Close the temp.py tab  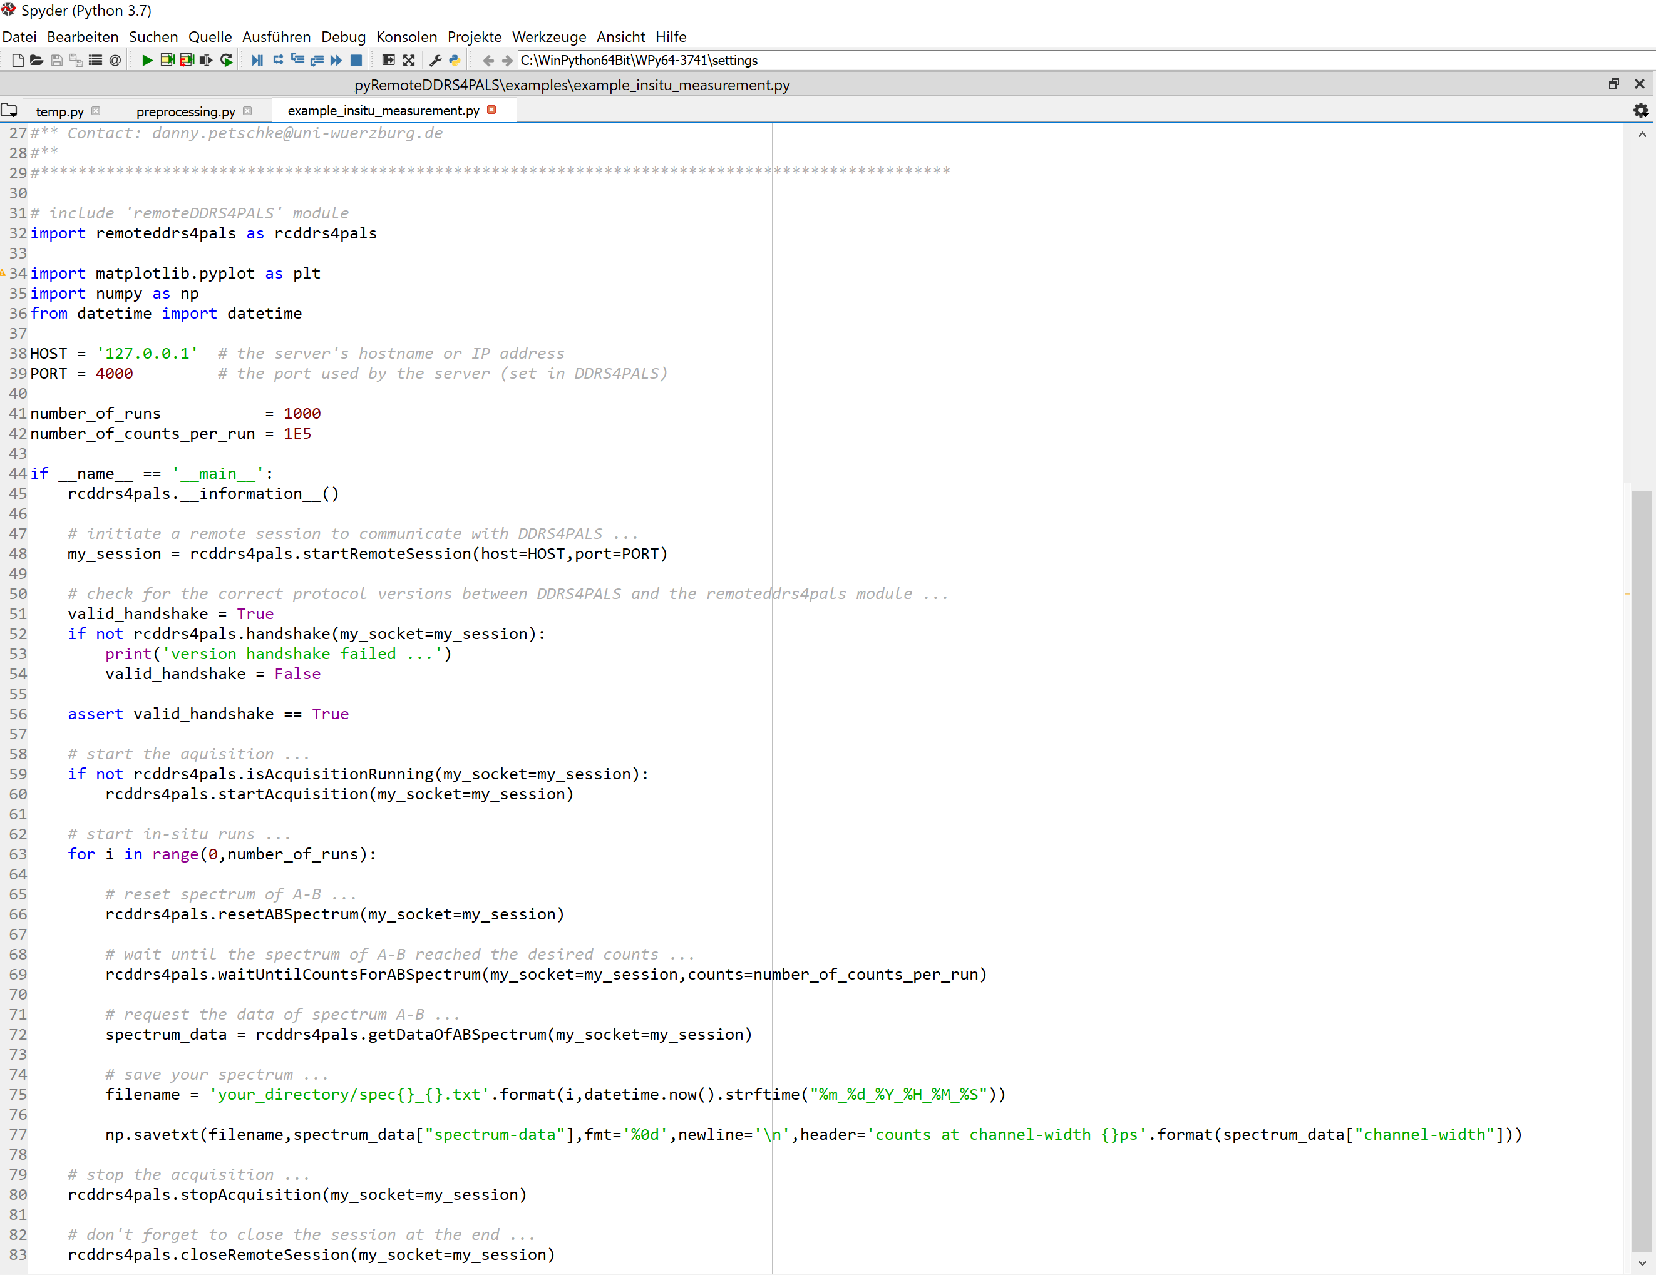[96, 111]
